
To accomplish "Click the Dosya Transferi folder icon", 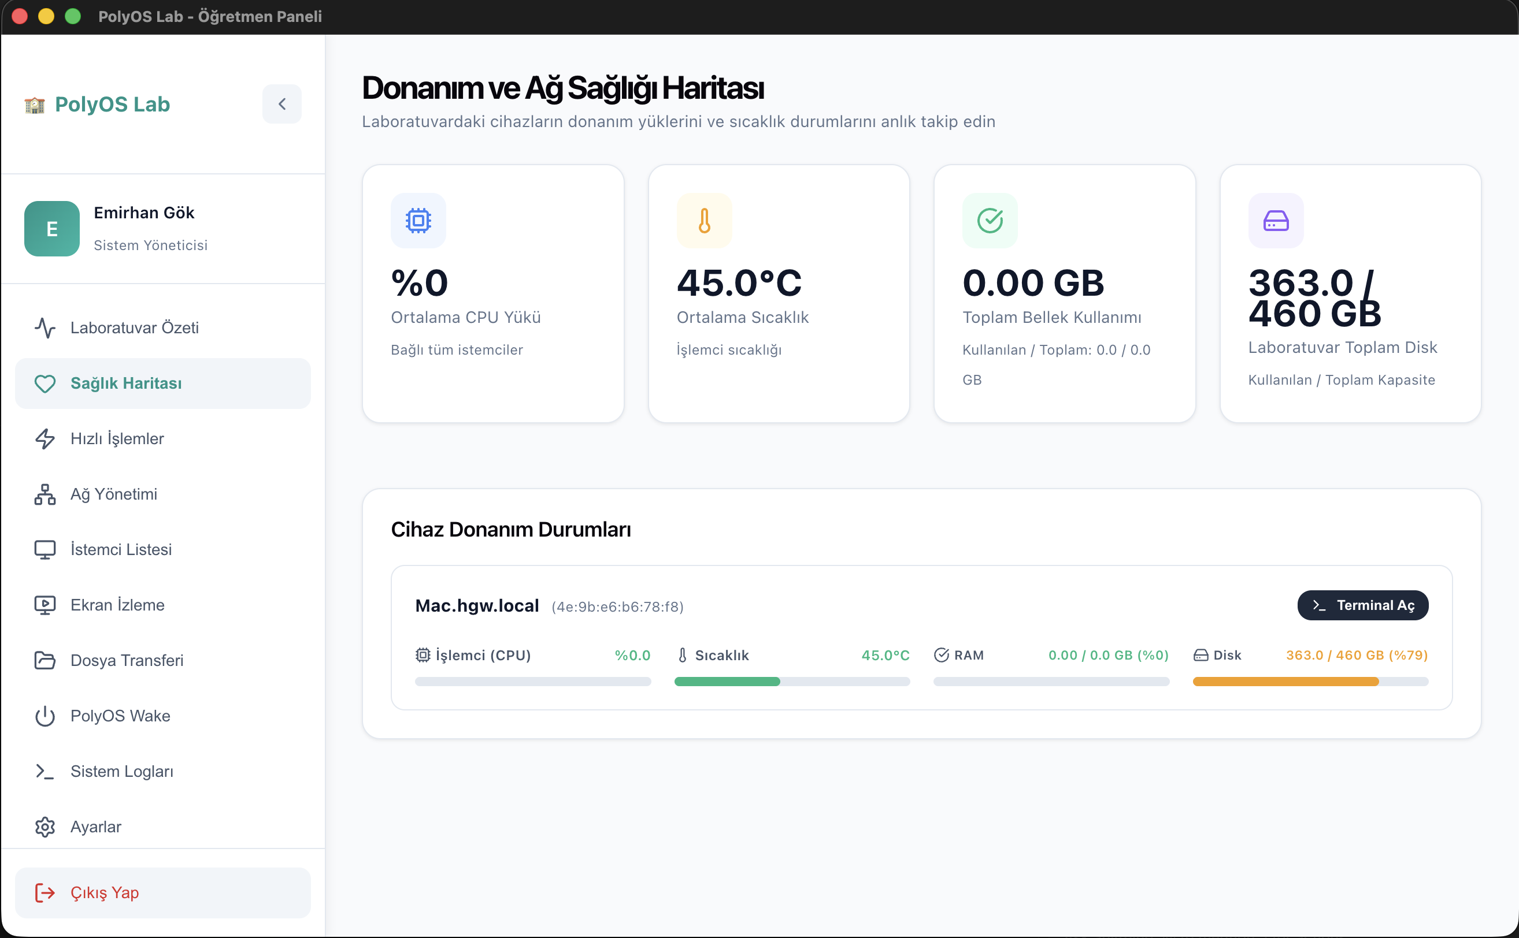I will [45, 661].
